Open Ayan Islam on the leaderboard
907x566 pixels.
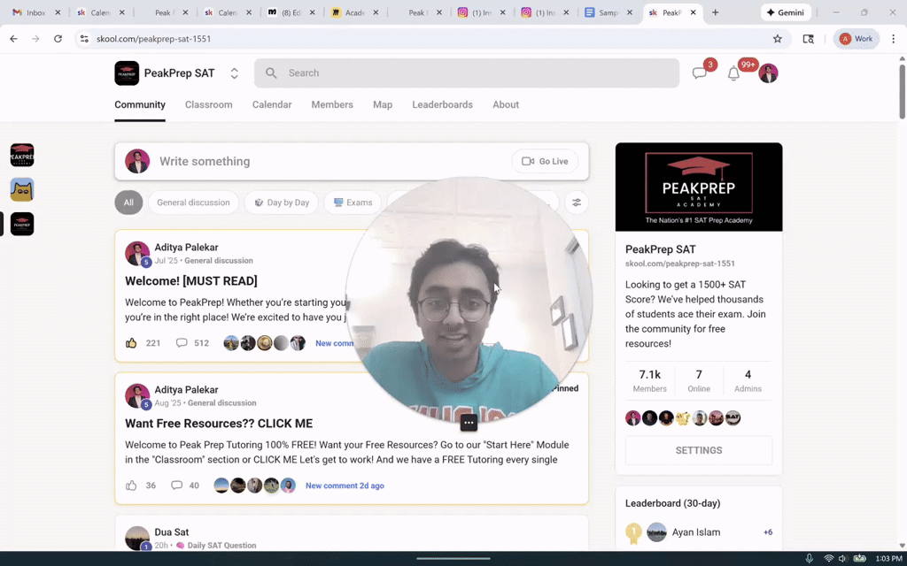[696, 532]
